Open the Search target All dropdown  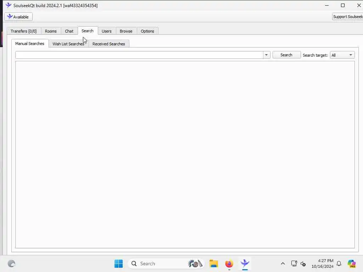click(x=342, y=55)
